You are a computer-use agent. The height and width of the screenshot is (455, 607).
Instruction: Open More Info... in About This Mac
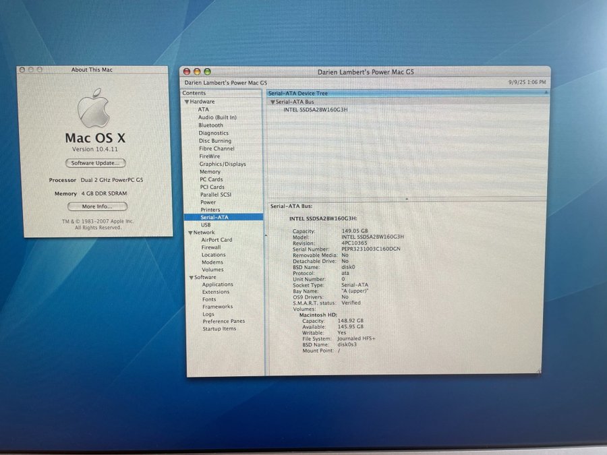click(97, 207)
